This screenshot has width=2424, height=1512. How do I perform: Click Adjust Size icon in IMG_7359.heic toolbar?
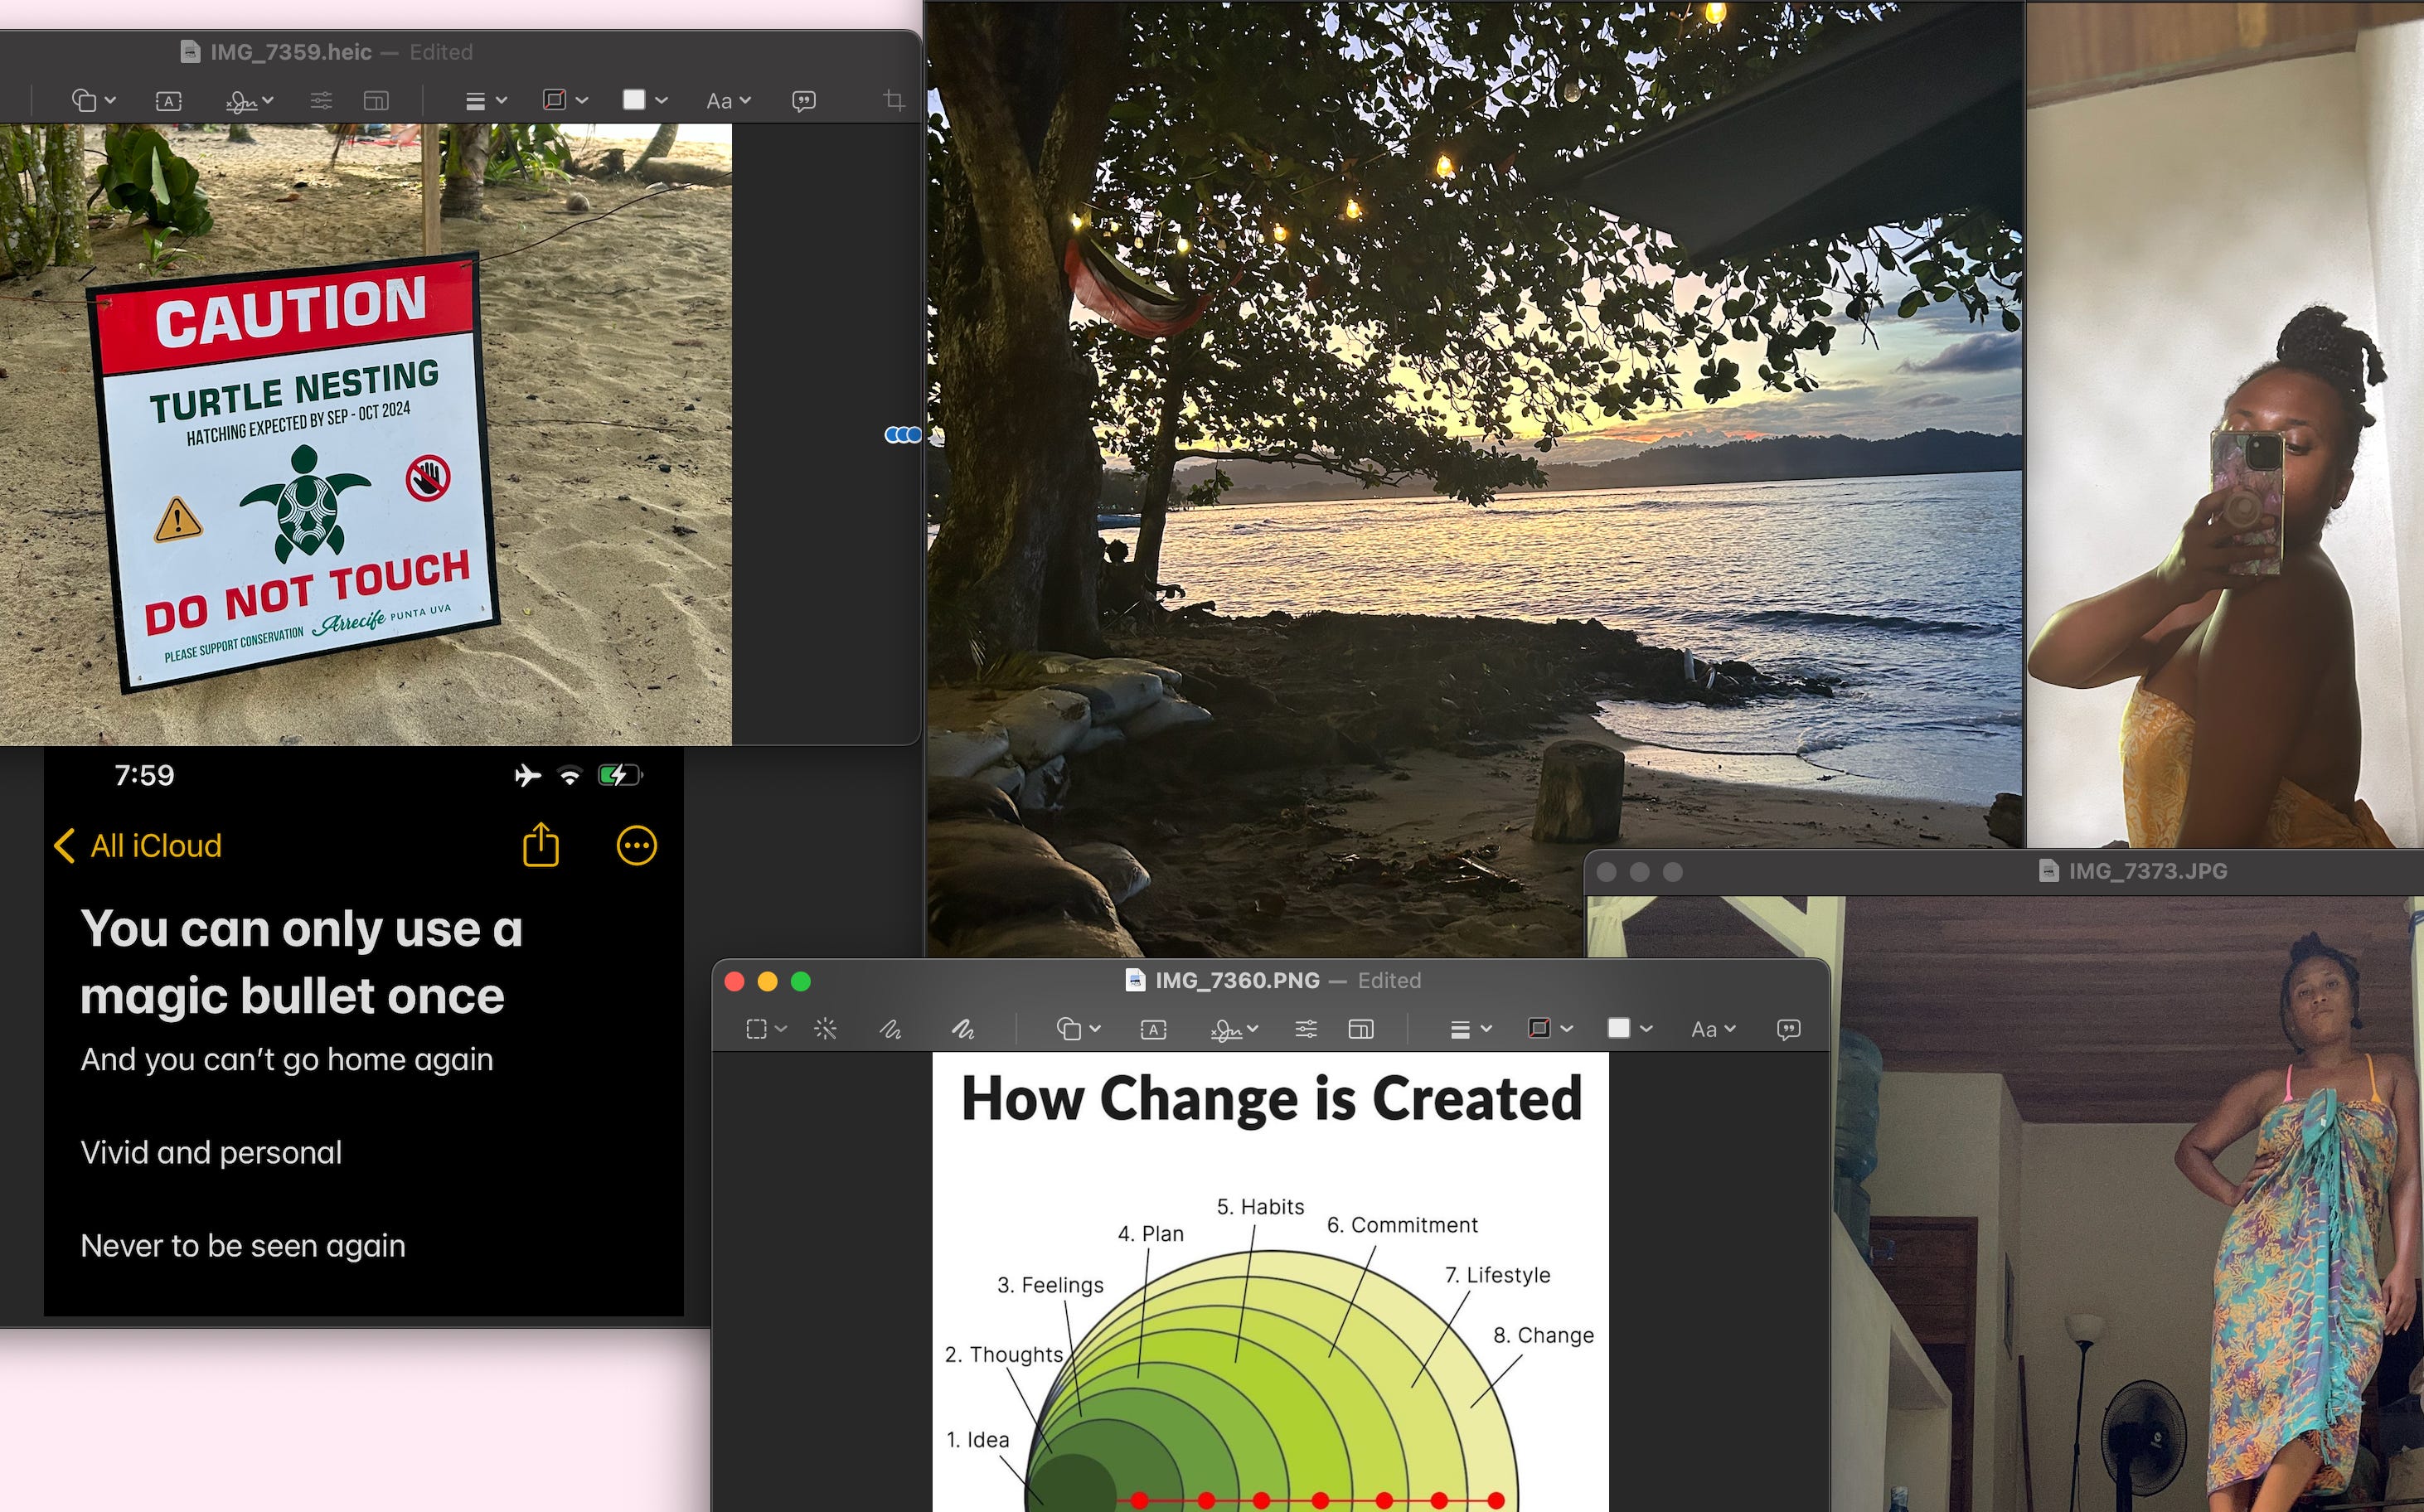376,101
